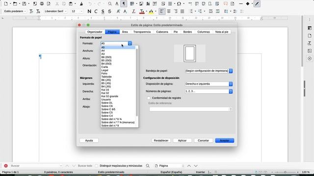Open the special character Omega icon

pyautogui.click(x=179, y=3)
